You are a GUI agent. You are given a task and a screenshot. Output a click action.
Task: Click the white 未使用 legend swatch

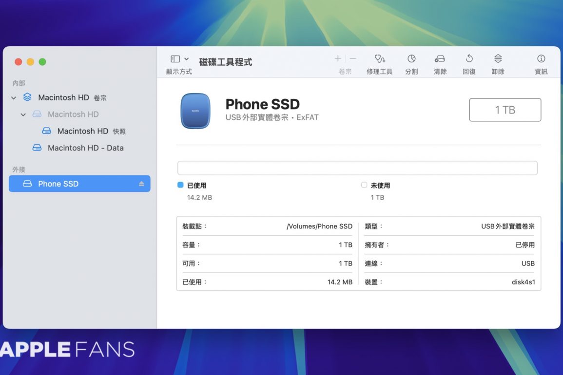click(364, 185)
